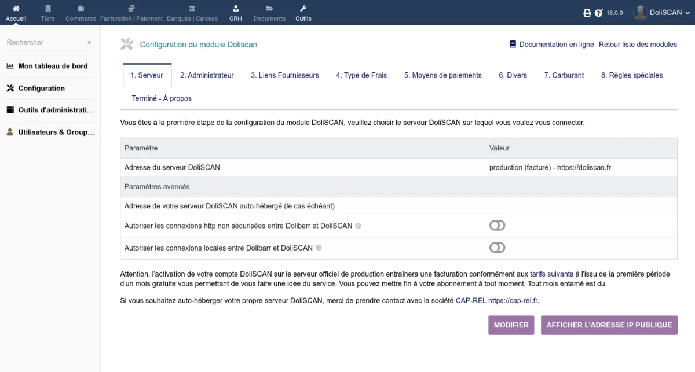Viewport: 695px width, 372px height.
Task: Open the https://cap-rel.fr link
Action: click(513, 300)
